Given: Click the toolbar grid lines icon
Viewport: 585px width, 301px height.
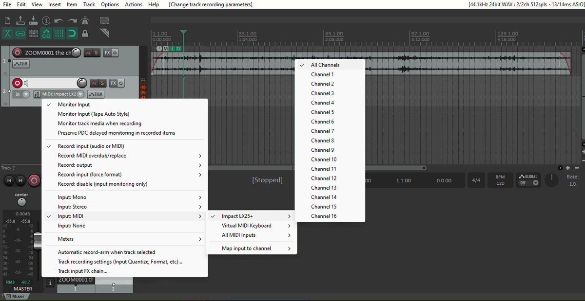Looking at the screenshot, I should click(59, 34).
